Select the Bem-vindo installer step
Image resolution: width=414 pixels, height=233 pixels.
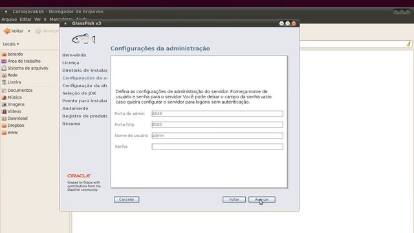coord(74,55)
